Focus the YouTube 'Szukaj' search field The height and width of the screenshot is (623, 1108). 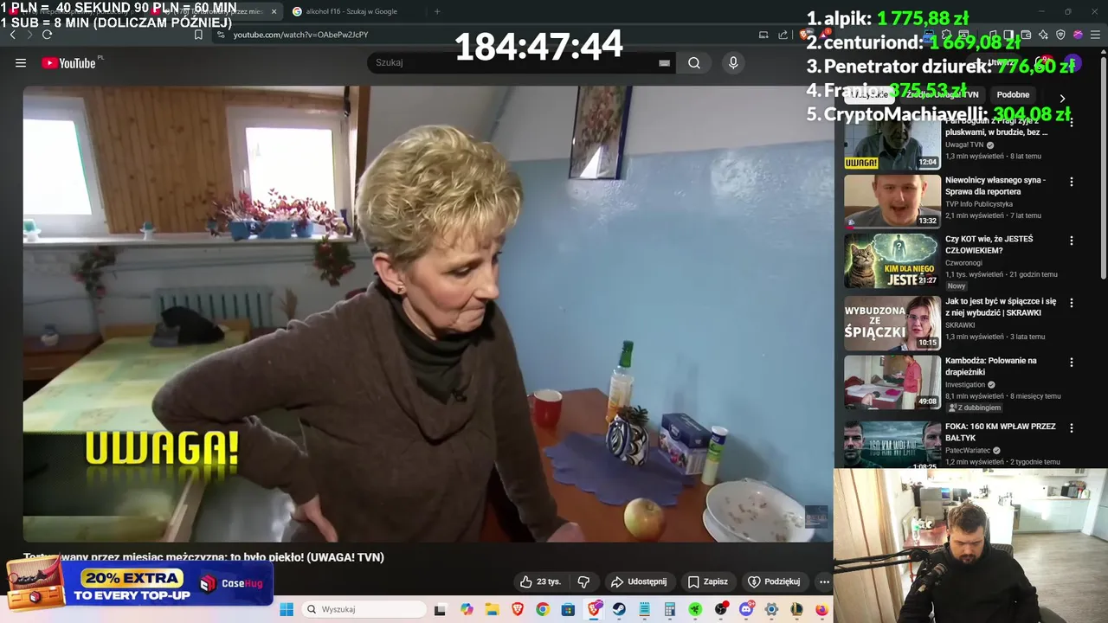pos(515,63)
